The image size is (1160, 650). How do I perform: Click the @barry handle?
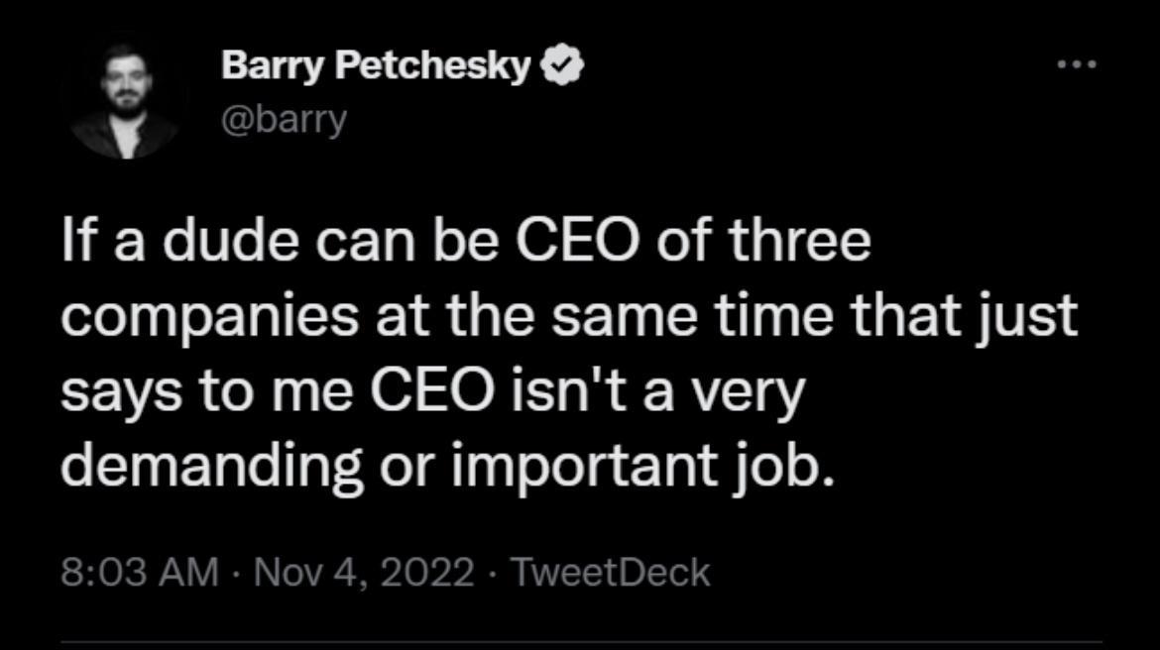tap(283, 119)
